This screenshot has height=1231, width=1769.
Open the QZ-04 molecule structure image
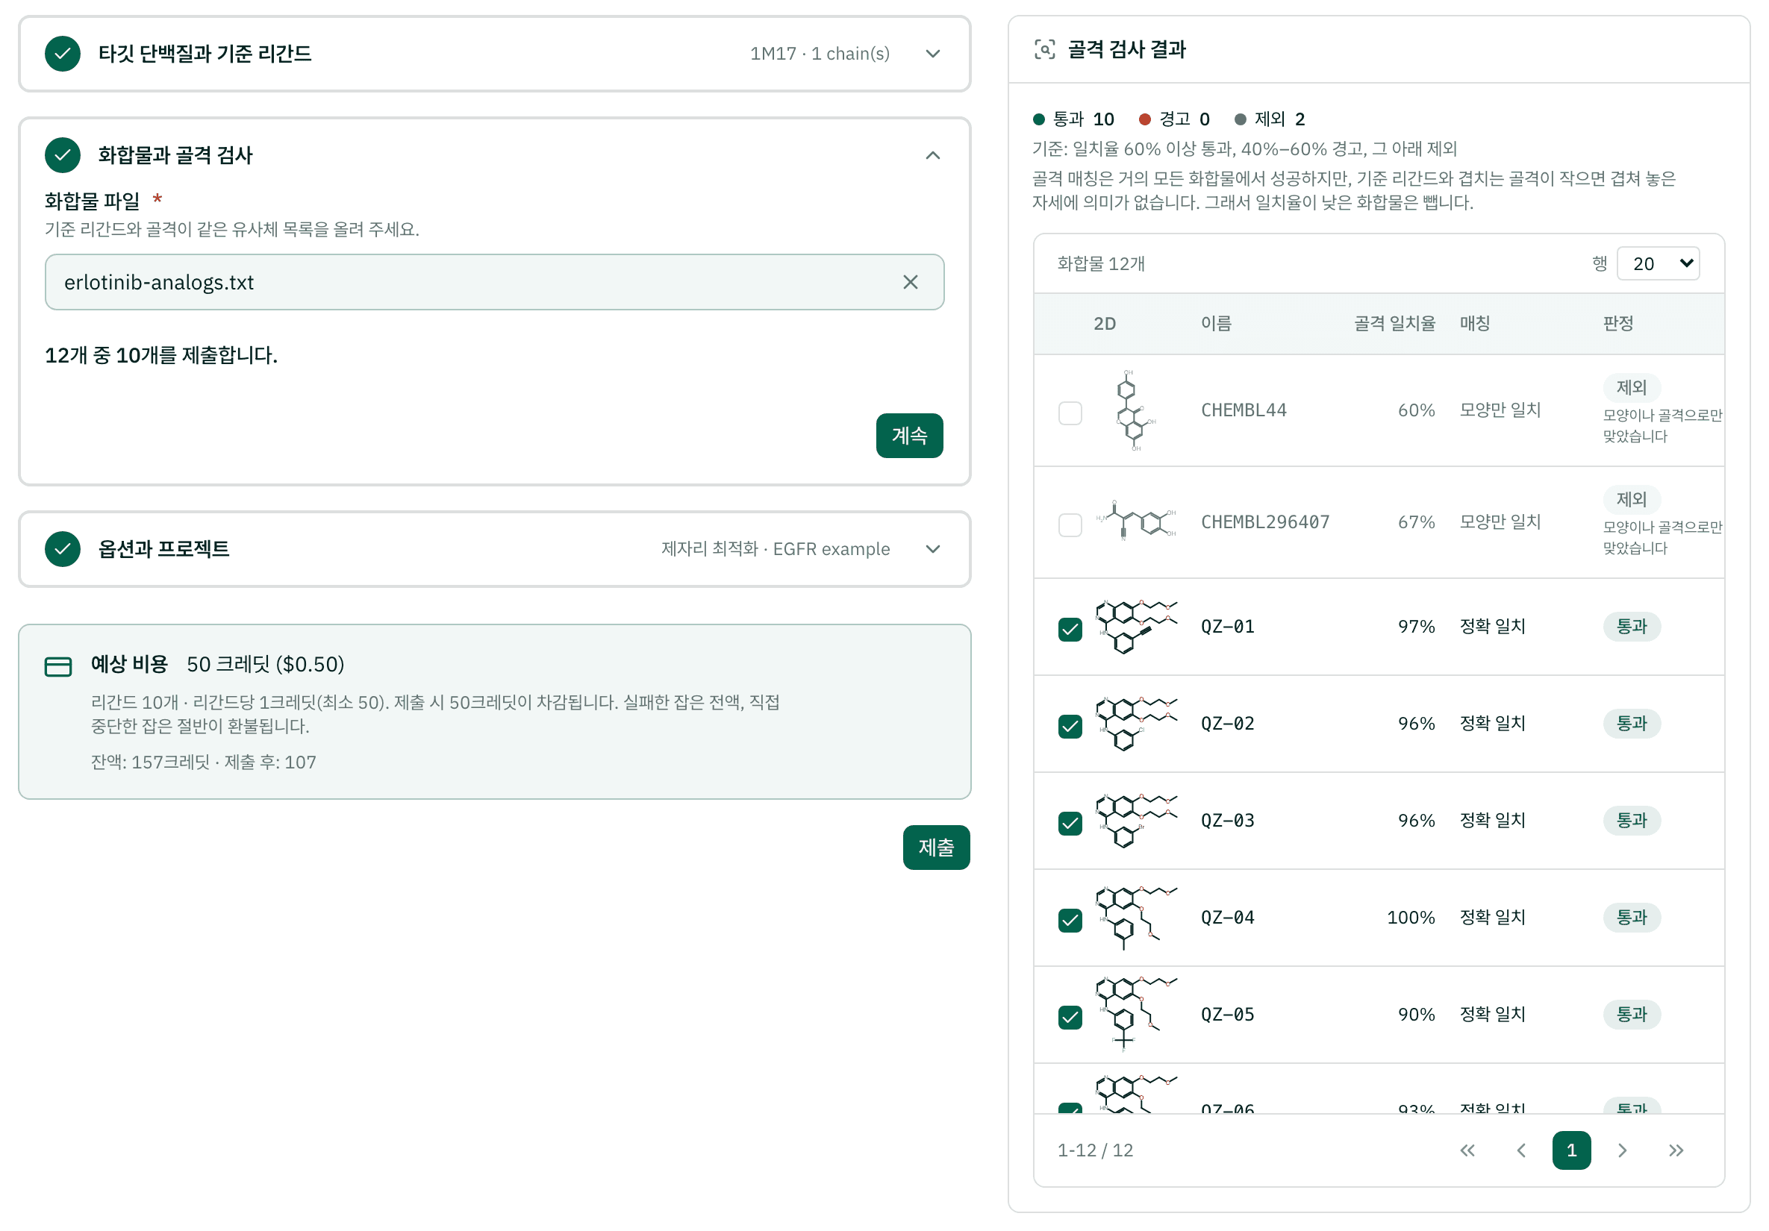1136,917
